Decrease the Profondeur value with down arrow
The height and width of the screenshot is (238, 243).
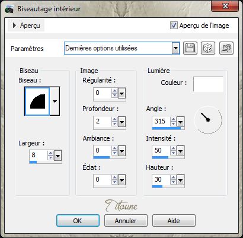114,124
